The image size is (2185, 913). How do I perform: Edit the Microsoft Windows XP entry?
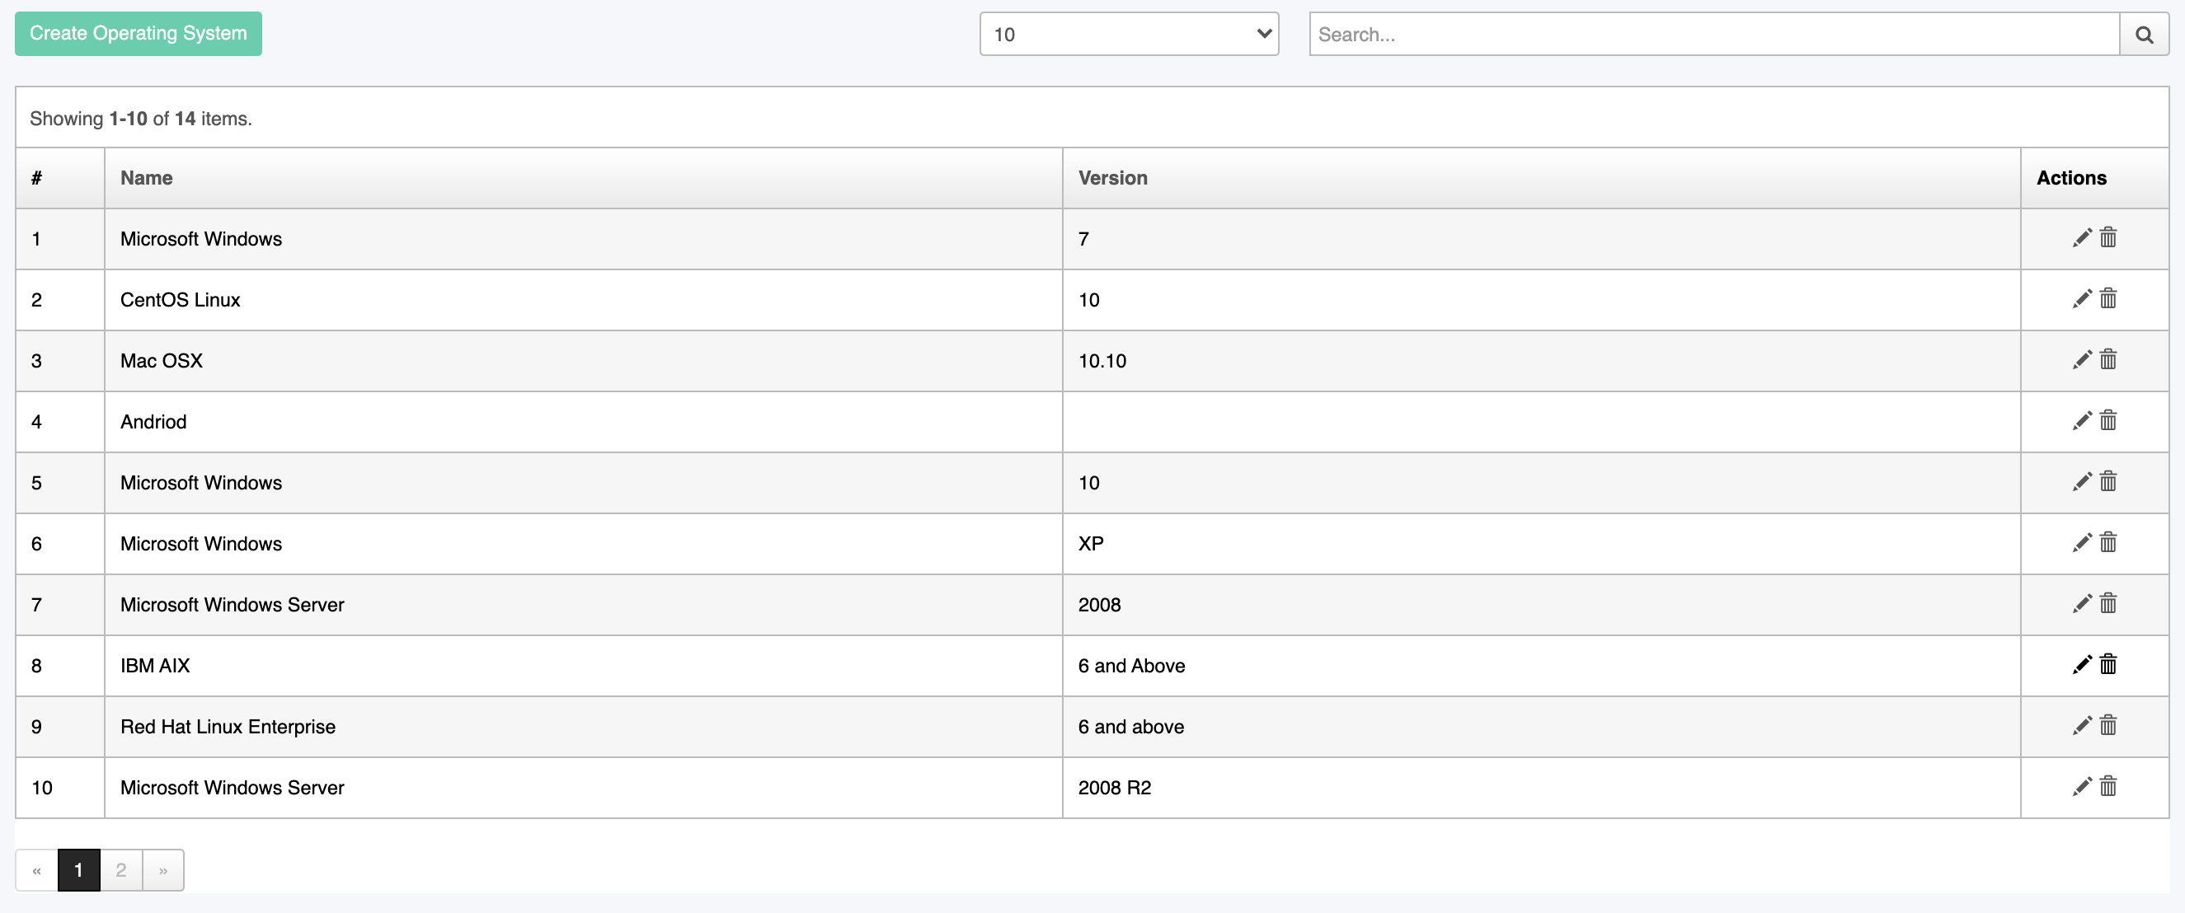2081,543
